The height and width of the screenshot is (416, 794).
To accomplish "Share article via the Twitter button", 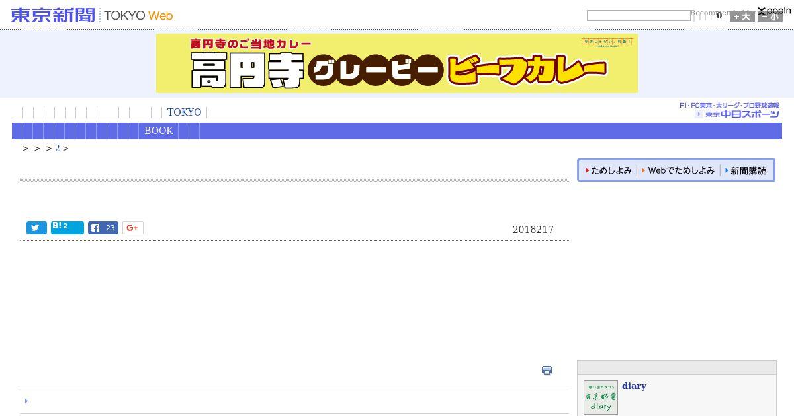I will (x=36, y=228).
